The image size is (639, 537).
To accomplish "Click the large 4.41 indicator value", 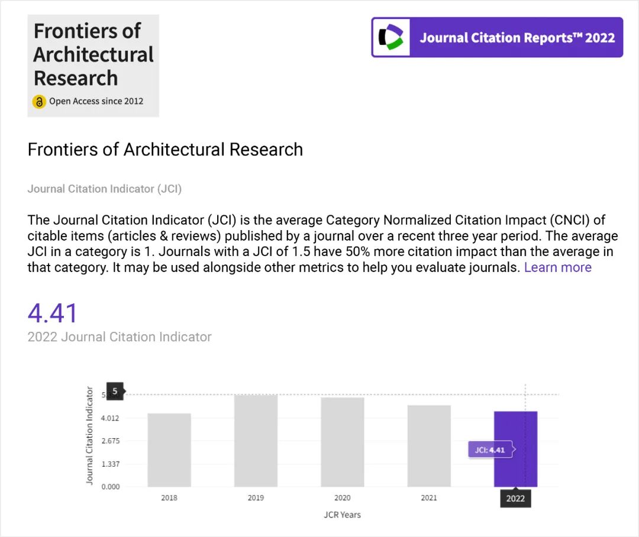I will (x=52, y=313).
